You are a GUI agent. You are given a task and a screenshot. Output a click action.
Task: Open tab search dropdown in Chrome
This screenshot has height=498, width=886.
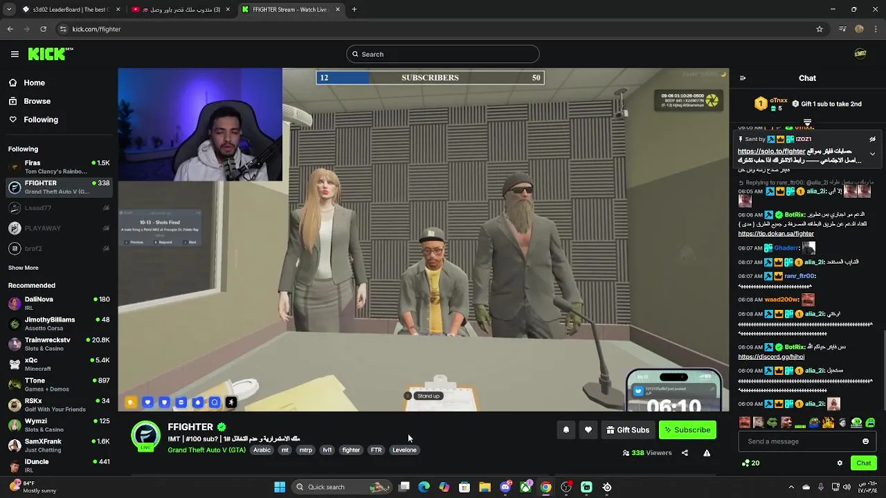pyautogui.click(x=9, y=10)
